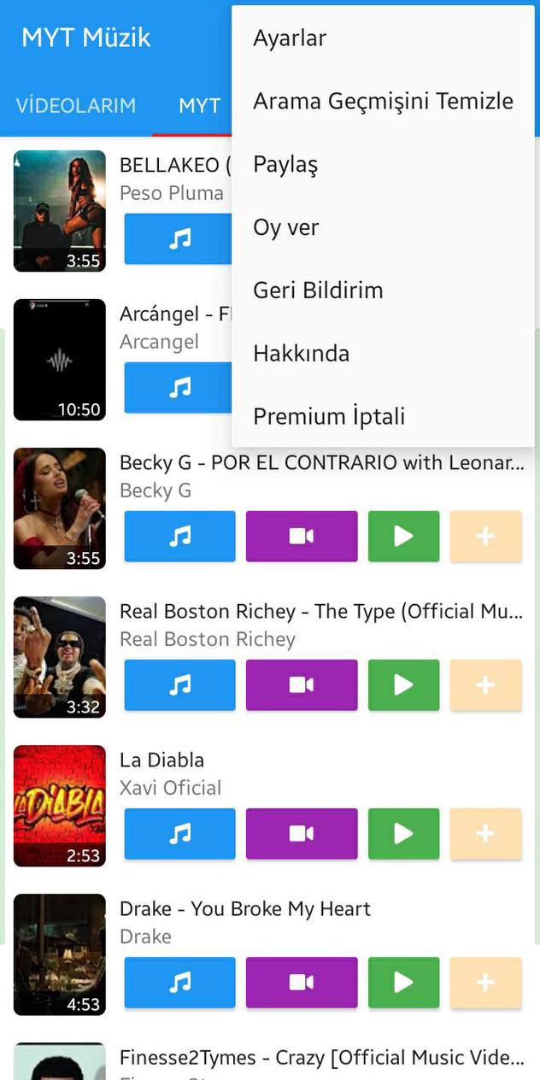Add Becky G - POR EL CONTRARIO to playlist
540x1080 pixels.
coord(485,536)
